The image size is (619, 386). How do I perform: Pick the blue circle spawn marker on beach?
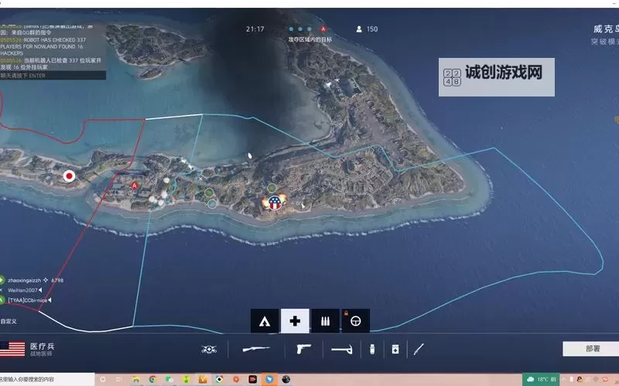(x=212, y=204)
